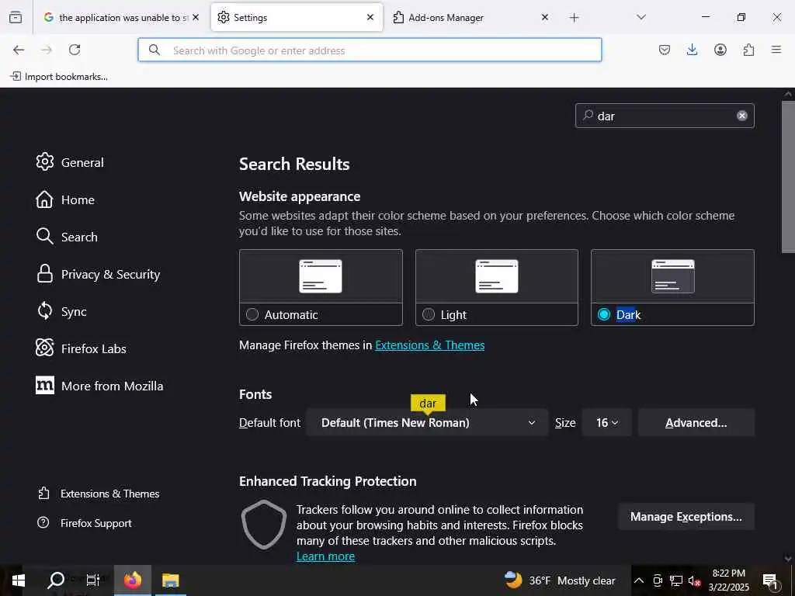Open the Default font dropdown
The width and height of the screenshot is (795, 596).
(427, 423)
